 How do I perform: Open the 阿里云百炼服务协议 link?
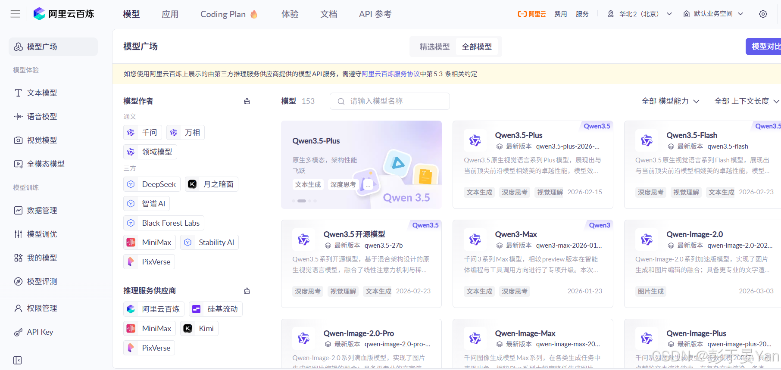pyautogui.click(x=391, y=74)
